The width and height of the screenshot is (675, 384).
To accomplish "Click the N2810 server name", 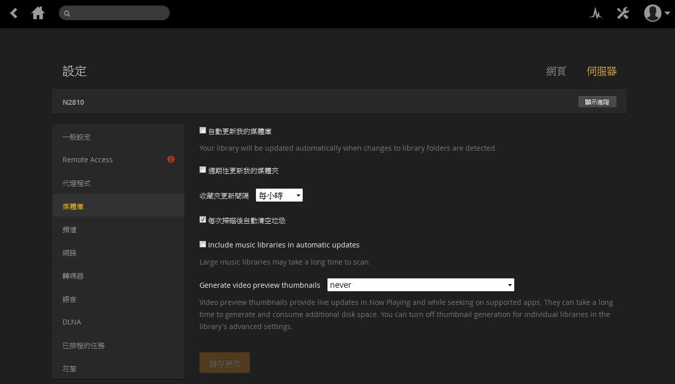I will coord(74,102).
